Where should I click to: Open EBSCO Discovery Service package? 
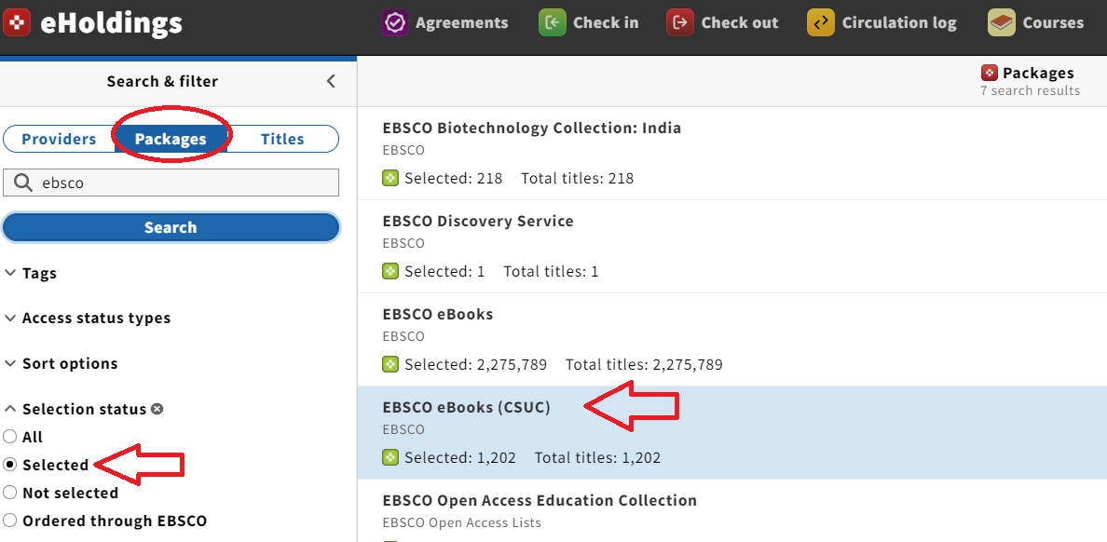[x=478, y=221]
